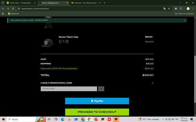The image size is (196, 122).
Task: Open the Chrome profile avatar
Action: coord(188,9)
